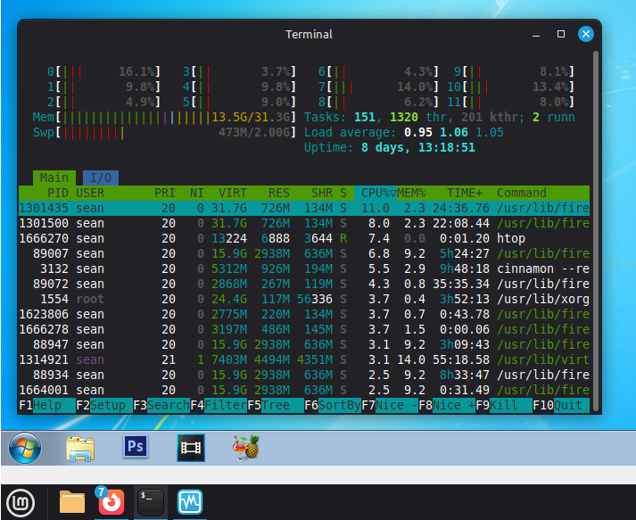The image size is (636, 520).
Task: Open F6 SortBy in htop footer
Action: [x=333, y=405]
